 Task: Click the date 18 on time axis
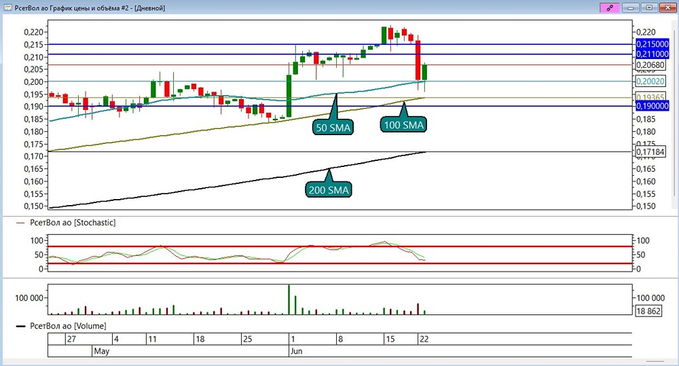click(200, 339)
